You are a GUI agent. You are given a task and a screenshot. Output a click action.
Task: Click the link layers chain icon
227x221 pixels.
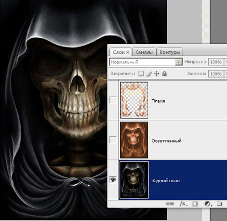coord(169,203)
